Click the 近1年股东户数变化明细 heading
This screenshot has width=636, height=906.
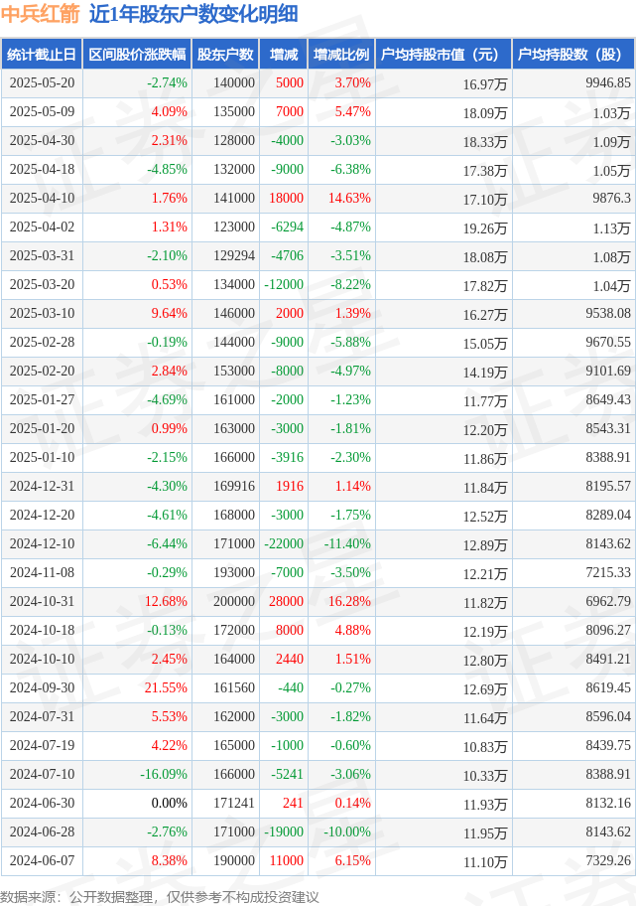(x=193, y=15)
